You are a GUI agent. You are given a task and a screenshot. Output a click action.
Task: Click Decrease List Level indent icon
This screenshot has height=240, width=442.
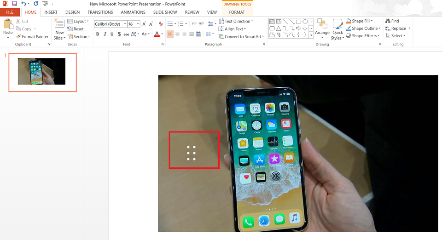coord(194,24)
